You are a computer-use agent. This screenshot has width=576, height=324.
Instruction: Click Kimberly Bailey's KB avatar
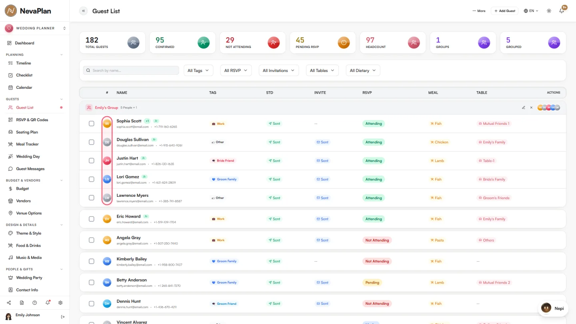107,261
